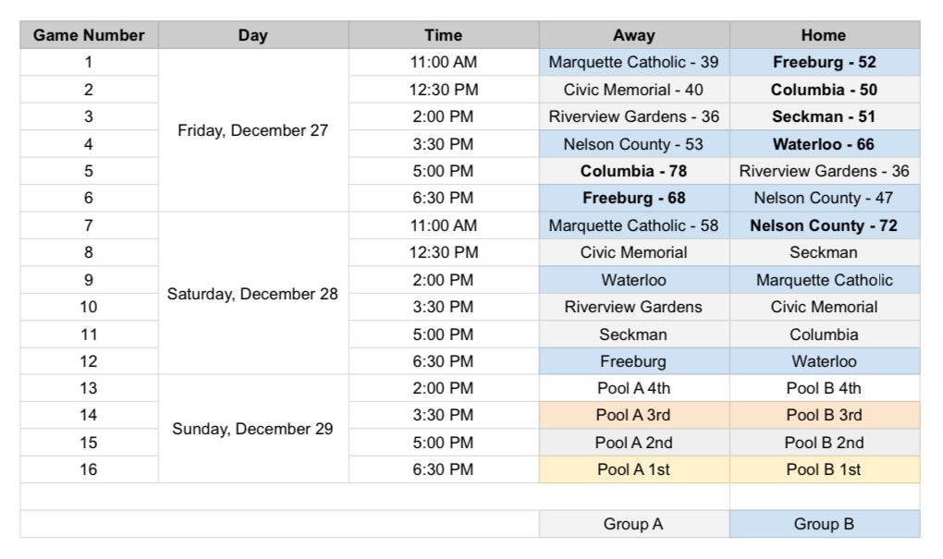The width and height of the screenshot is (943, 559).
Task: Select the Group A legend swatch
Action: pyautogui.click(x=633, y=524)
